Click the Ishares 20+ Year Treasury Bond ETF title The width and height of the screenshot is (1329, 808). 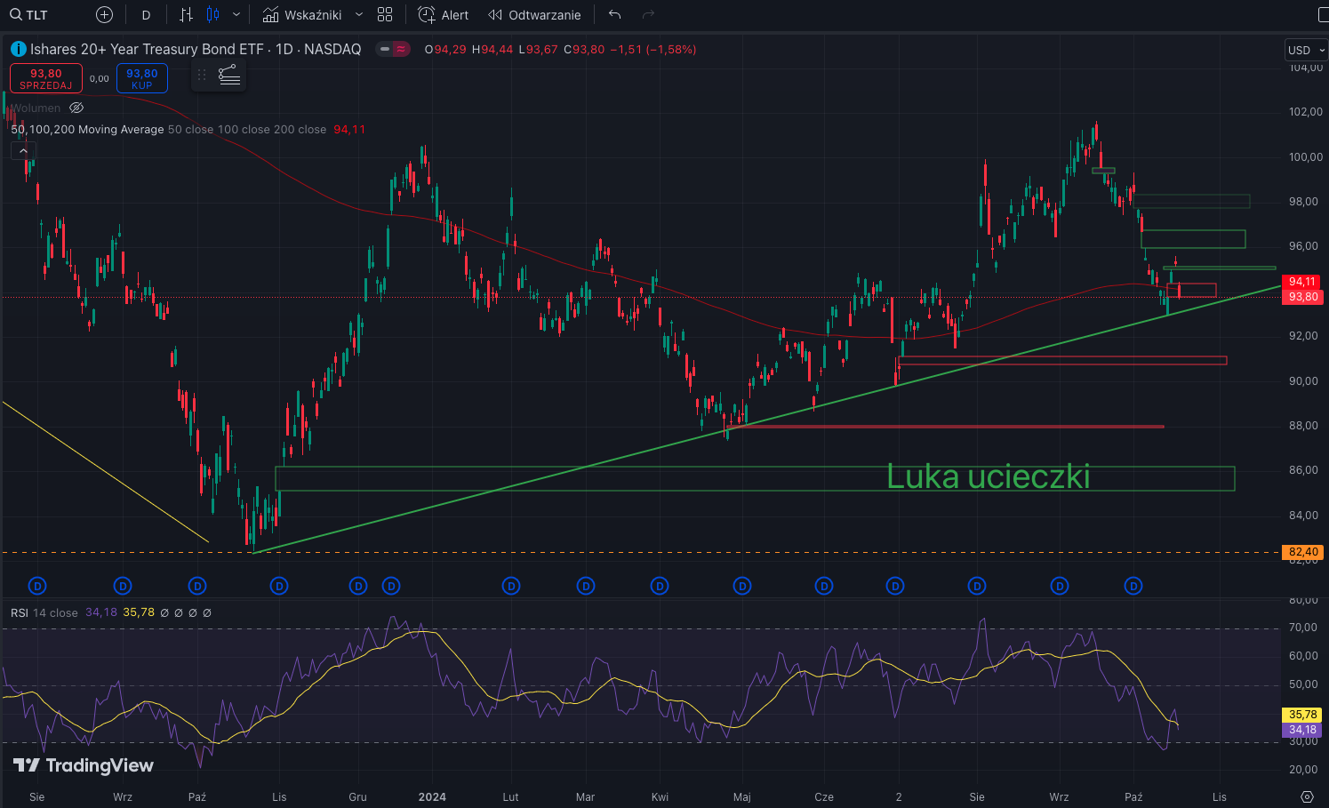pyautogui.click(x=196, y=49)
